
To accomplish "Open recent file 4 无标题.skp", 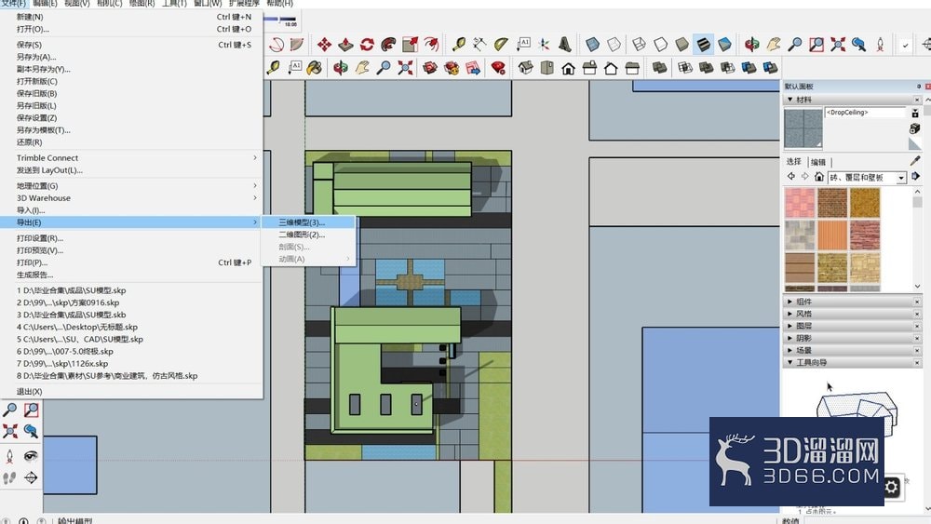I will pos(131,327).
